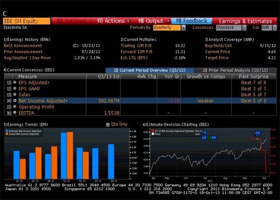
Task: Open the Output menu
Action: click(x=154, y=21)
